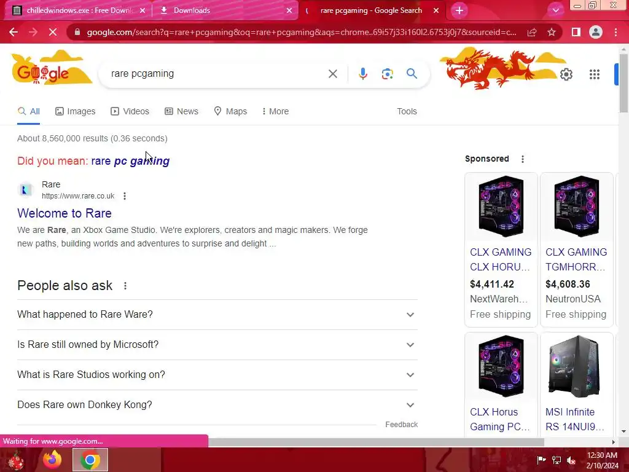Stop loading the page
Image resolution: width=629 pixels, height=472 pixels.
pos(53,32)
